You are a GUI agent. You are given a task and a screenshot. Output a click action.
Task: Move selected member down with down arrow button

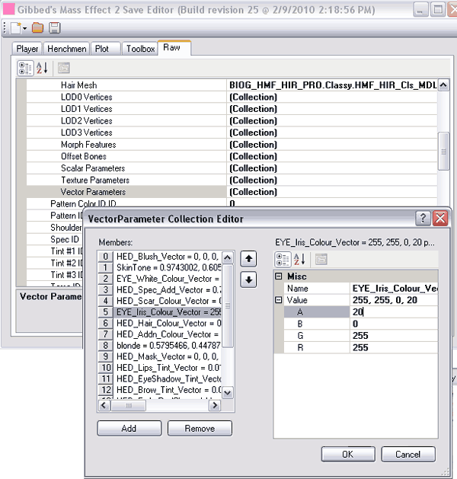point(248,279)
